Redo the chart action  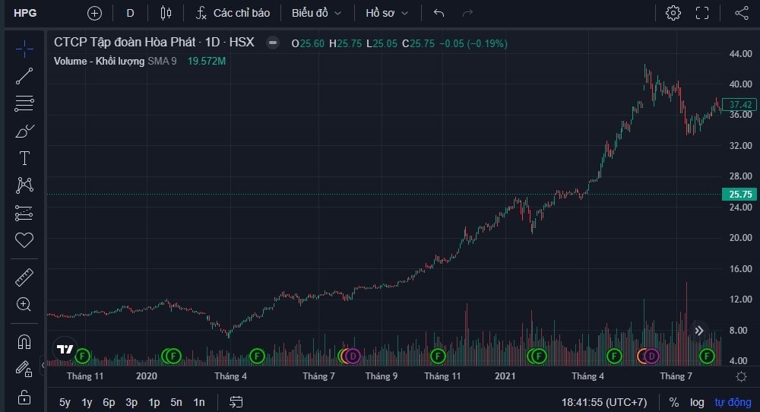[x=467, y=13]
